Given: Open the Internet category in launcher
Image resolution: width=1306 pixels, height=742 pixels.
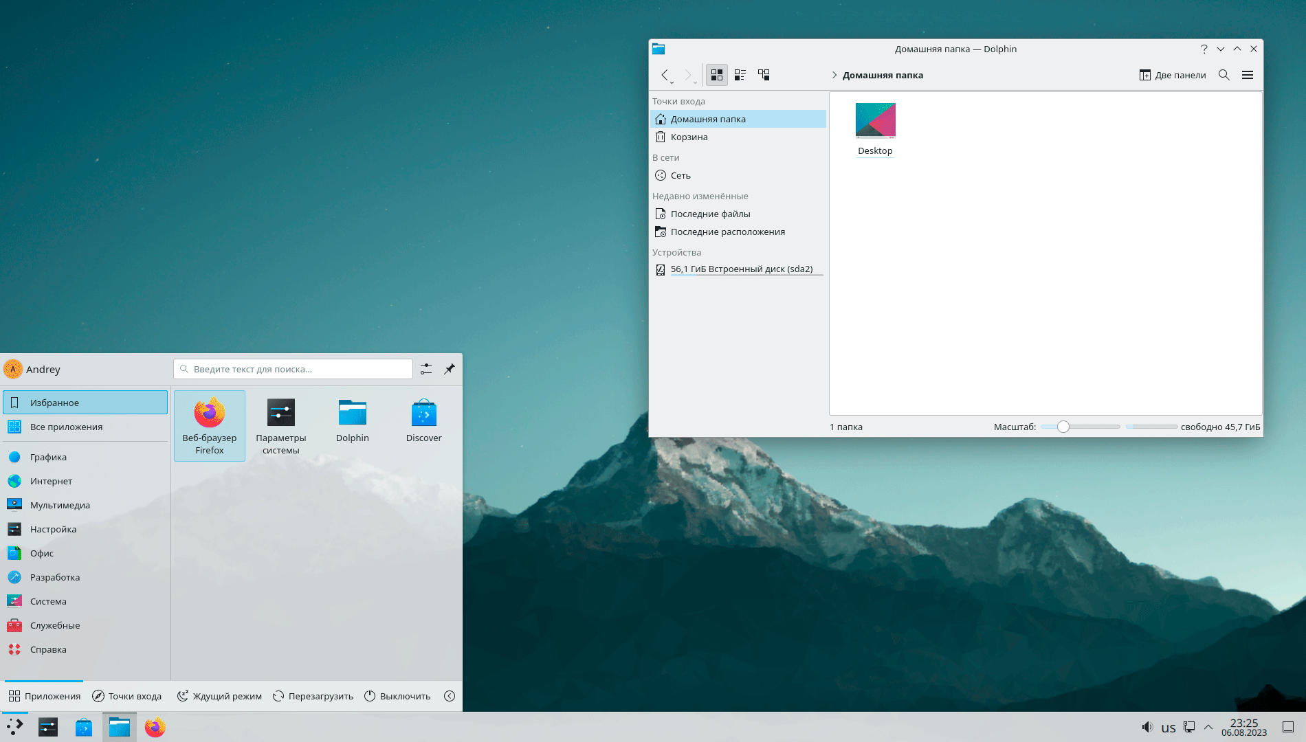Looking at the screenshot, I should click(51, 481).
